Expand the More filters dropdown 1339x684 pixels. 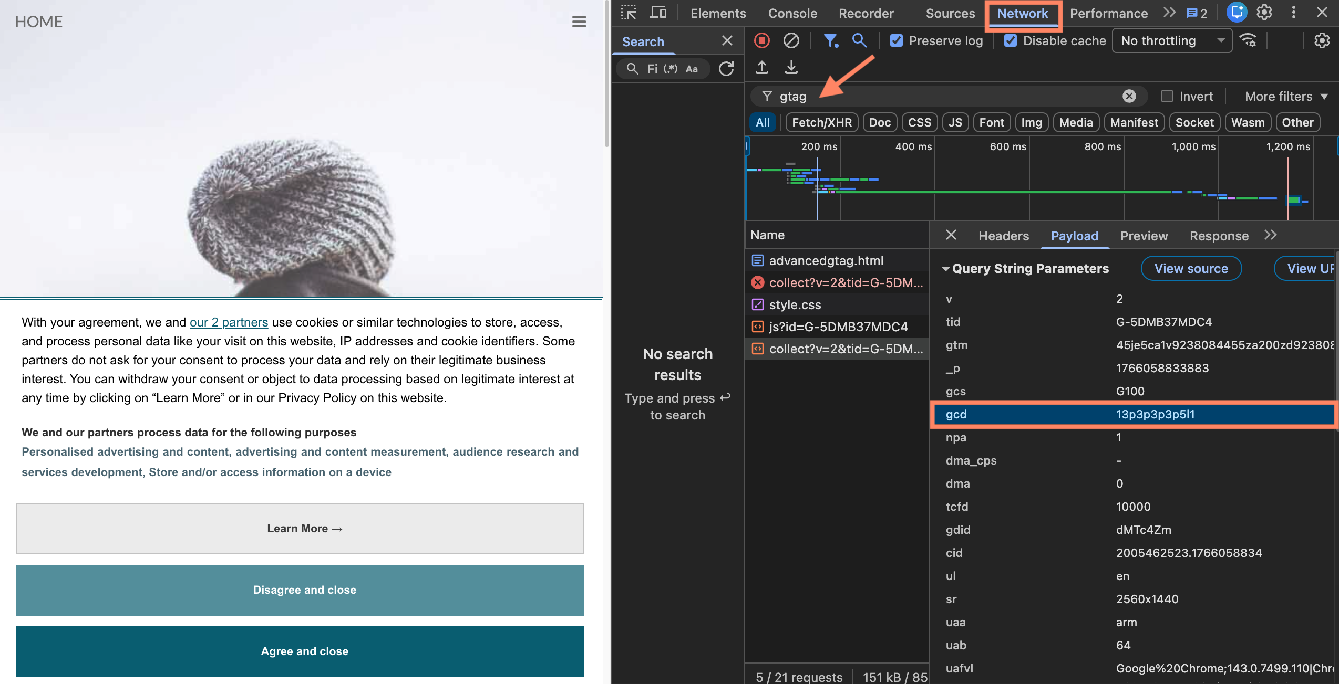tap(1285, 96)
